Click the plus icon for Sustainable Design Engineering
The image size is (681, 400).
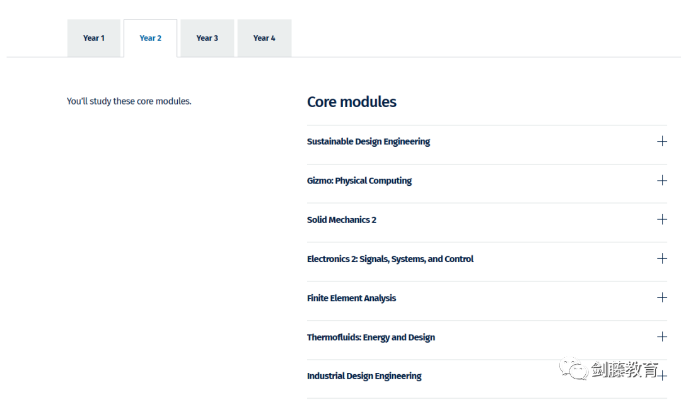661,141
